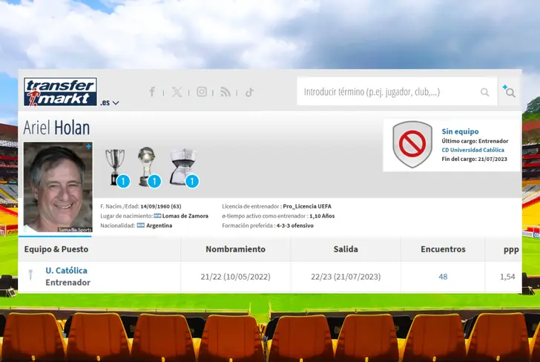Click the '14/09/1960 (63)' birth date
The height and width of the screenshot is (362, 540).
(161, 206)
